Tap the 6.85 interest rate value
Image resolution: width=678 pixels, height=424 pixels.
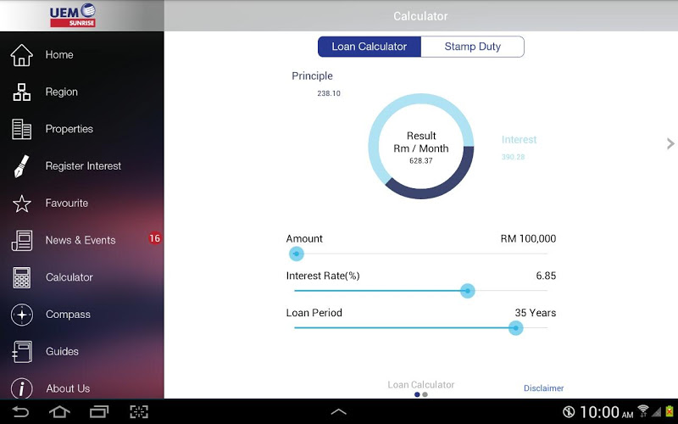pos(546,276)
